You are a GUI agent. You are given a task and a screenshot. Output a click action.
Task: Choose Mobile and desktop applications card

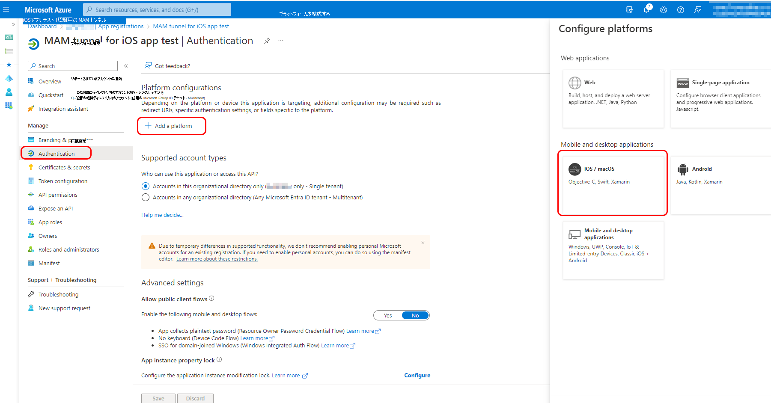click(613, 250)
